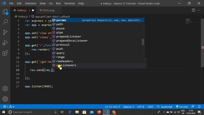Open the Manage gear icon
Viewport: 204px width, 115px height.
tap(5, 99)
